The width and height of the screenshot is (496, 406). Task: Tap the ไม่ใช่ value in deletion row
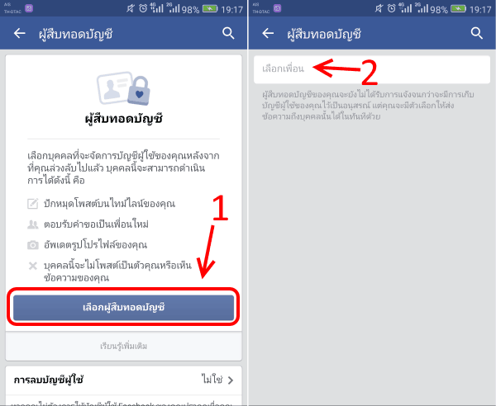point(212,379)
